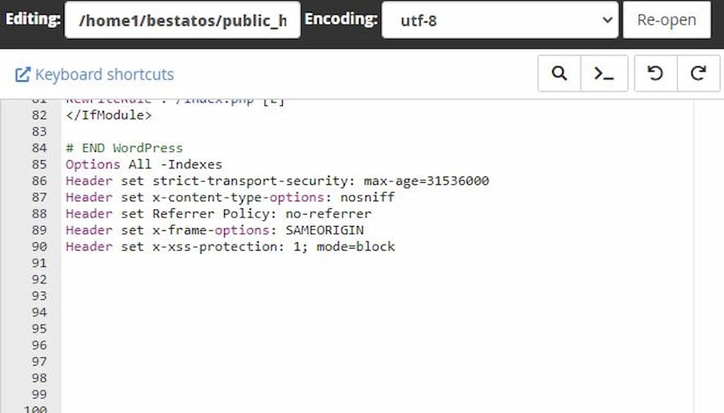Place cursor on the x-frame-options SAMEORIGIN line

215,230
